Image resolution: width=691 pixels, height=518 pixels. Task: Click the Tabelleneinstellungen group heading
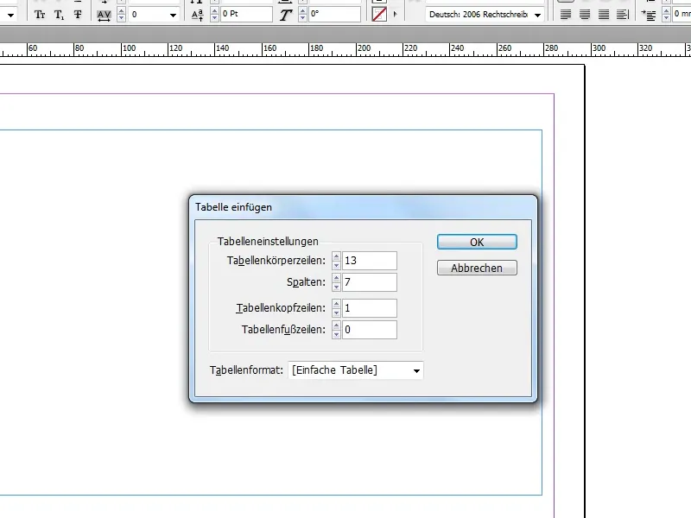(x=268, y=242)
